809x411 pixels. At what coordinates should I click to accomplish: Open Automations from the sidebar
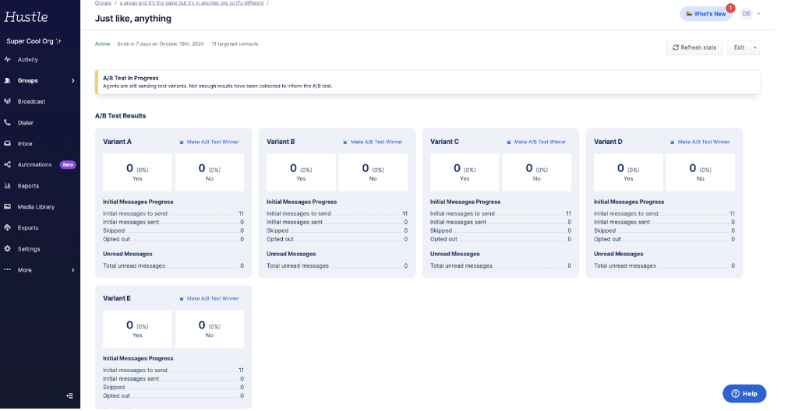[34, 164]
